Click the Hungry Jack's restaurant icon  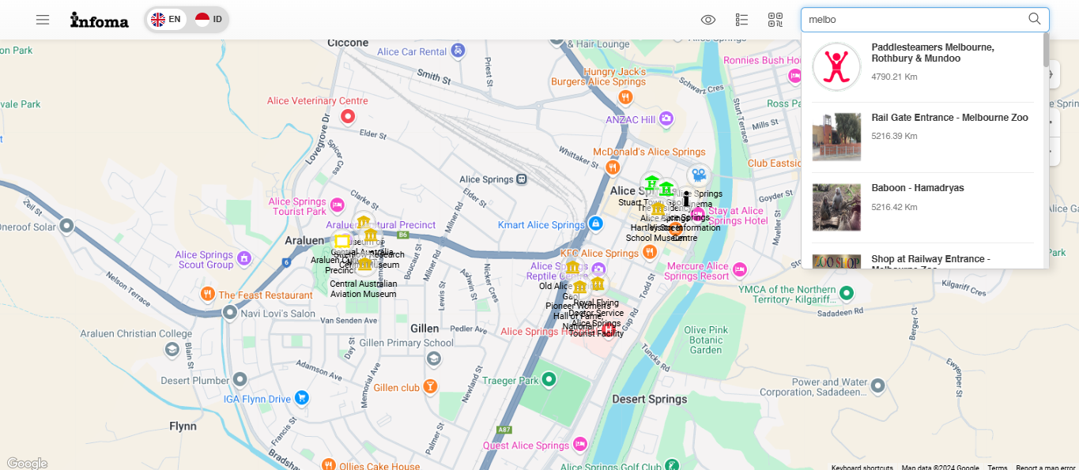(x=625, y=97)
